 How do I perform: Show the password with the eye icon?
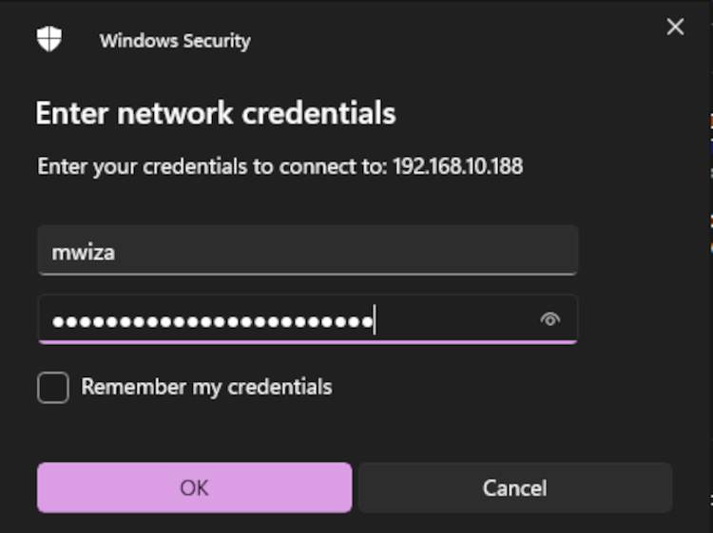tap(550, 319)
